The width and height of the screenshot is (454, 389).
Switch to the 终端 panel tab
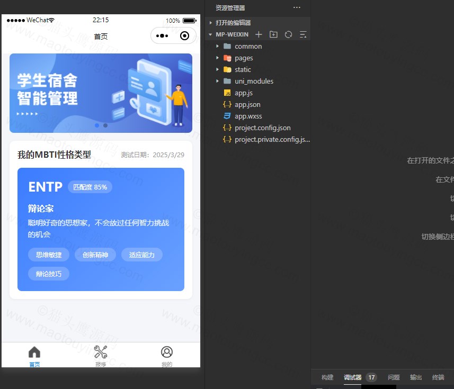[x=438, y=377]
